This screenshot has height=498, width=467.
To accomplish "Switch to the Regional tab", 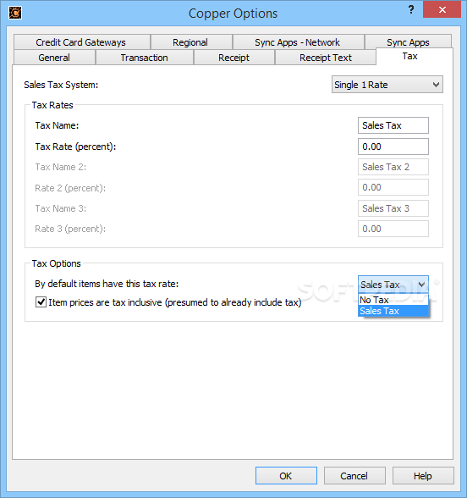I will coord(191,42).
